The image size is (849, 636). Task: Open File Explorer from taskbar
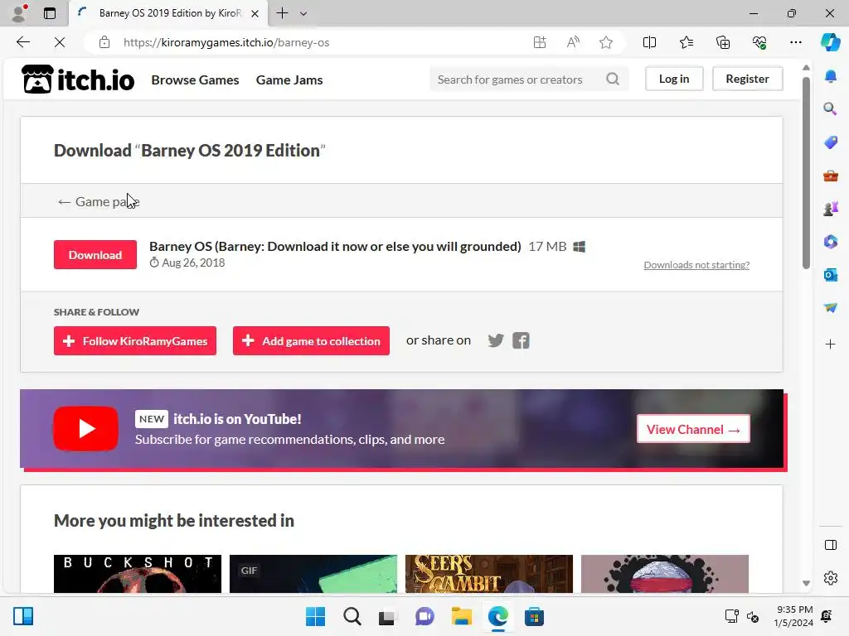(461, 616)
